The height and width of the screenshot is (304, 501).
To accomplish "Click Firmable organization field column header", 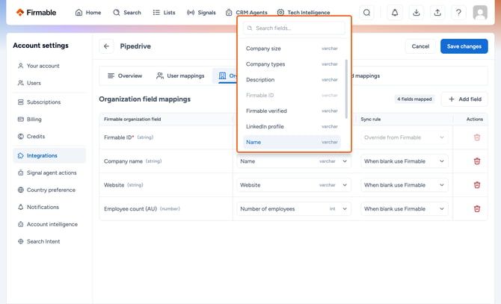I will 132,120.
